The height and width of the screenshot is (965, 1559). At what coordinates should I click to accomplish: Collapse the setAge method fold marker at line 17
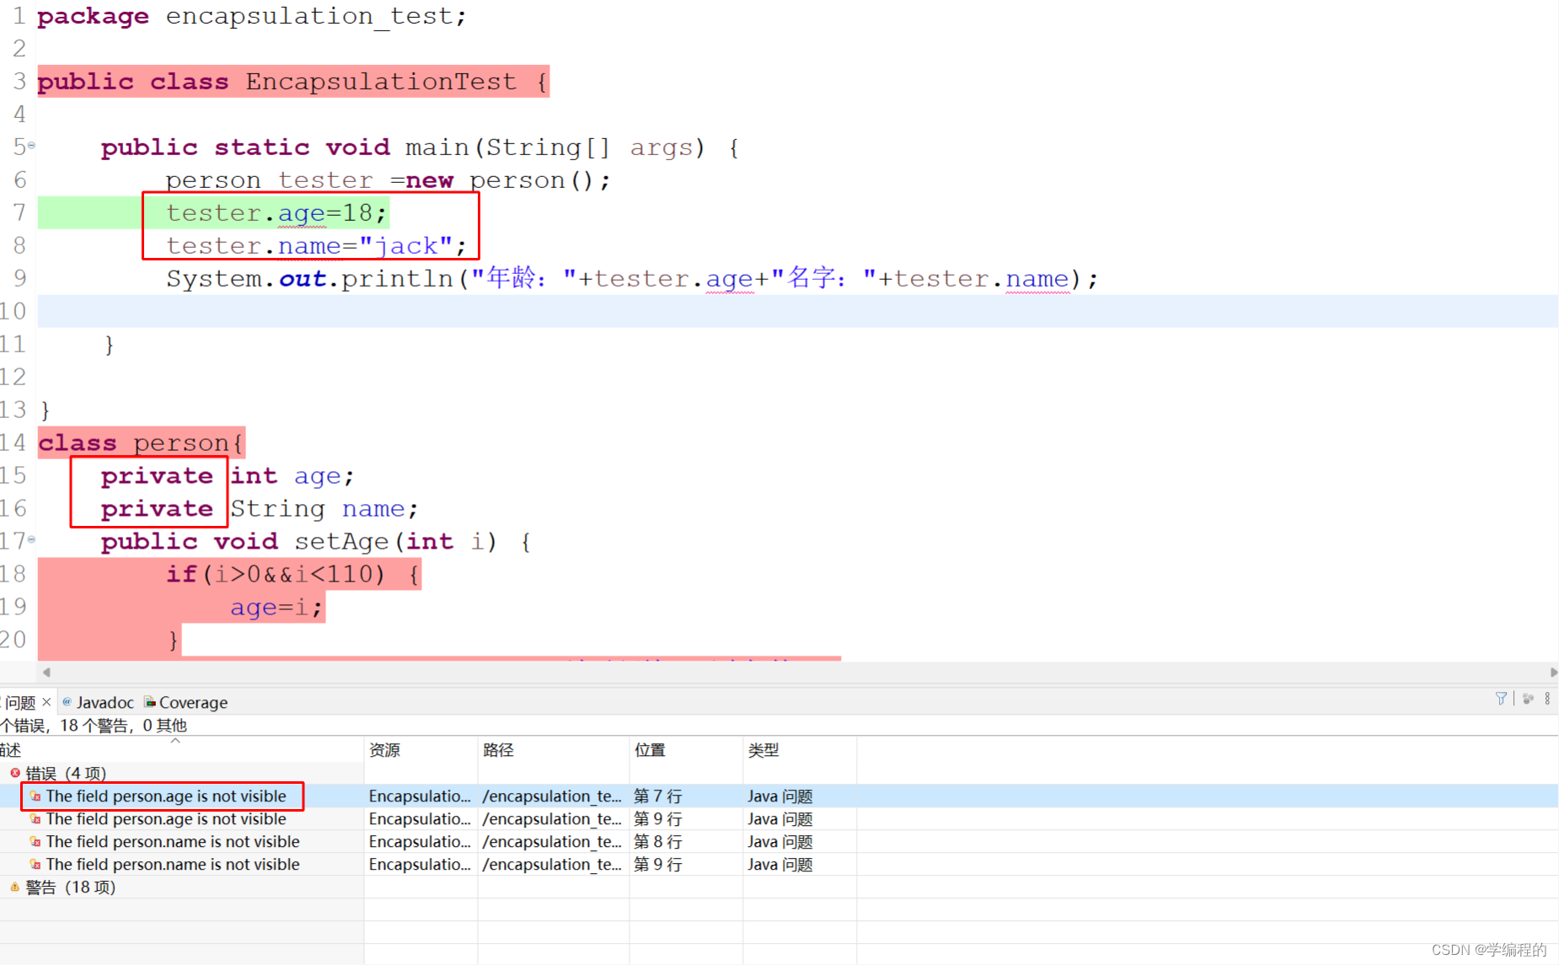pos(31,539)
